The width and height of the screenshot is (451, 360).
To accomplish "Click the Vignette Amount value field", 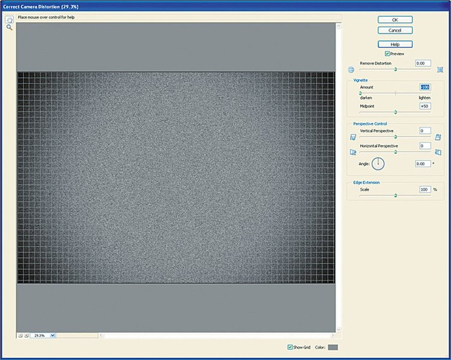I will click(425, 87).
